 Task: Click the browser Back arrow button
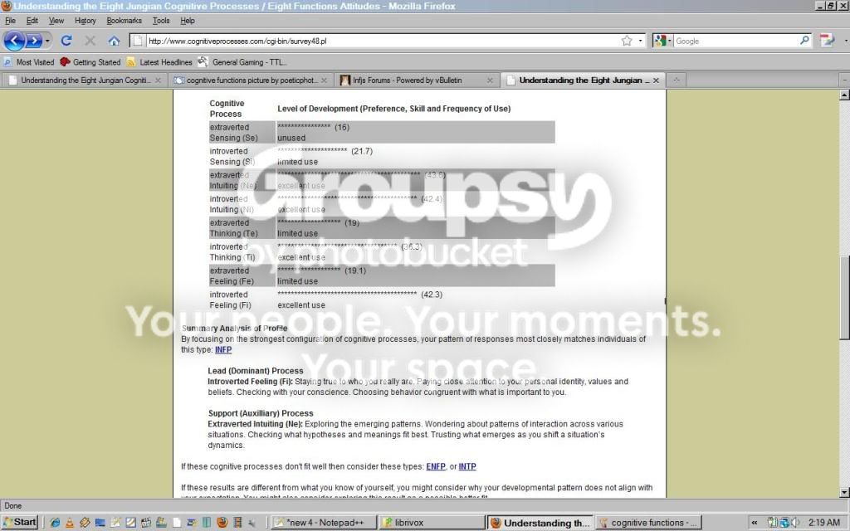tap(14, 41)
